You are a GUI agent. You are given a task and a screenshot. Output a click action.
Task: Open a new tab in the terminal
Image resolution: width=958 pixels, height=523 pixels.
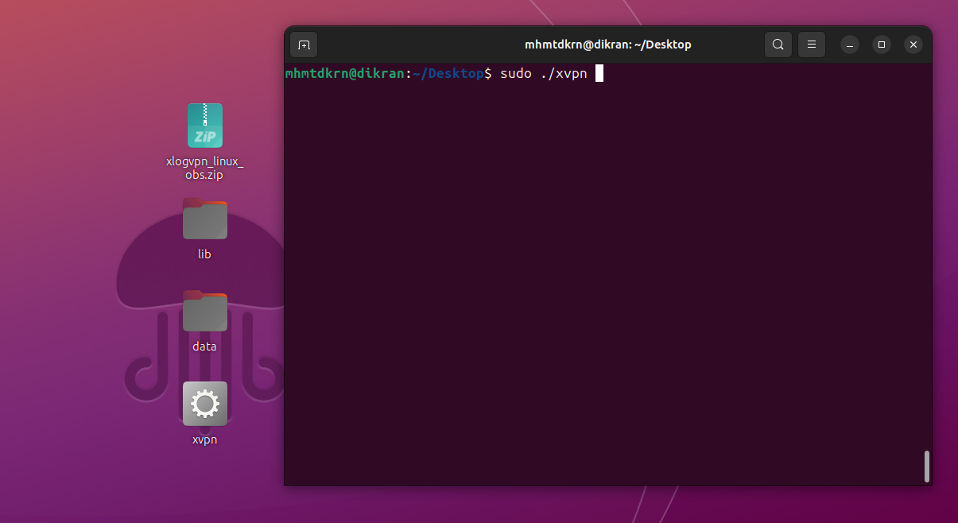click(x=304, y=45)
